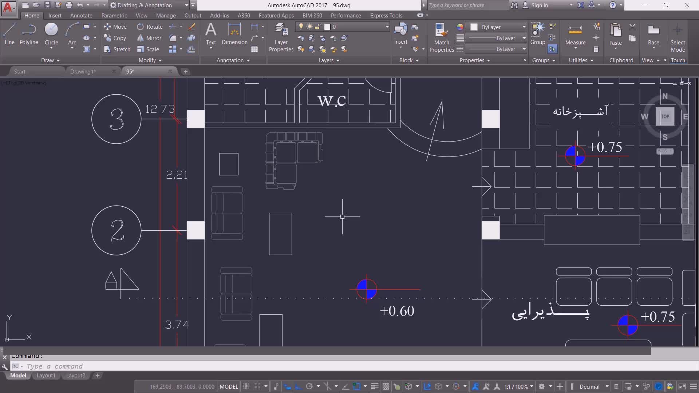Click the TOP face of ViewCube
The height and width of the screenshot is (393, 699).
[x=665, y=117]
